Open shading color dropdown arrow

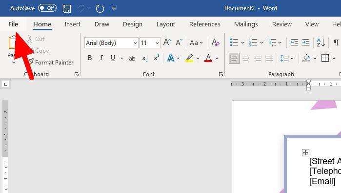315,58
